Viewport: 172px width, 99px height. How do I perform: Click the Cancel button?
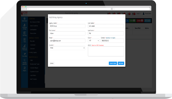pyautogui.click(x=52, y=63)
